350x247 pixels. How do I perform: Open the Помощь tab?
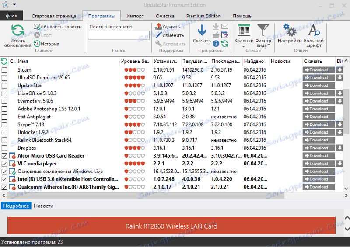click(x=242, y=16)
